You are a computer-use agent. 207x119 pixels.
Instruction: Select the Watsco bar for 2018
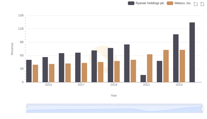tap(101, 72)
